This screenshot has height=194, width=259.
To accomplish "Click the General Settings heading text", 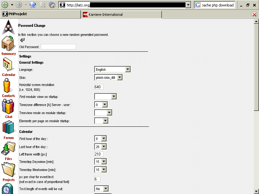I will pyautogui.click(x=31, y=62).
